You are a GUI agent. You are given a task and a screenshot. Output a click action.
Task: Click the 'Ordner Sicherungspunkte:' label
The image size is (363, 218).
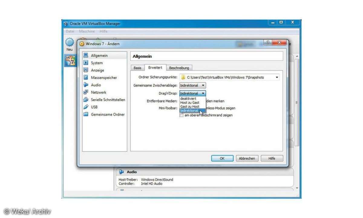point(158,78)
